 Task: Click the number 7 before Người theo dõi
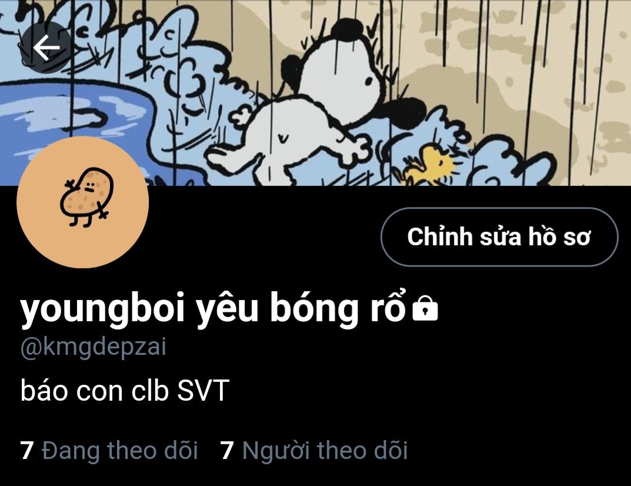coord(227,451)
